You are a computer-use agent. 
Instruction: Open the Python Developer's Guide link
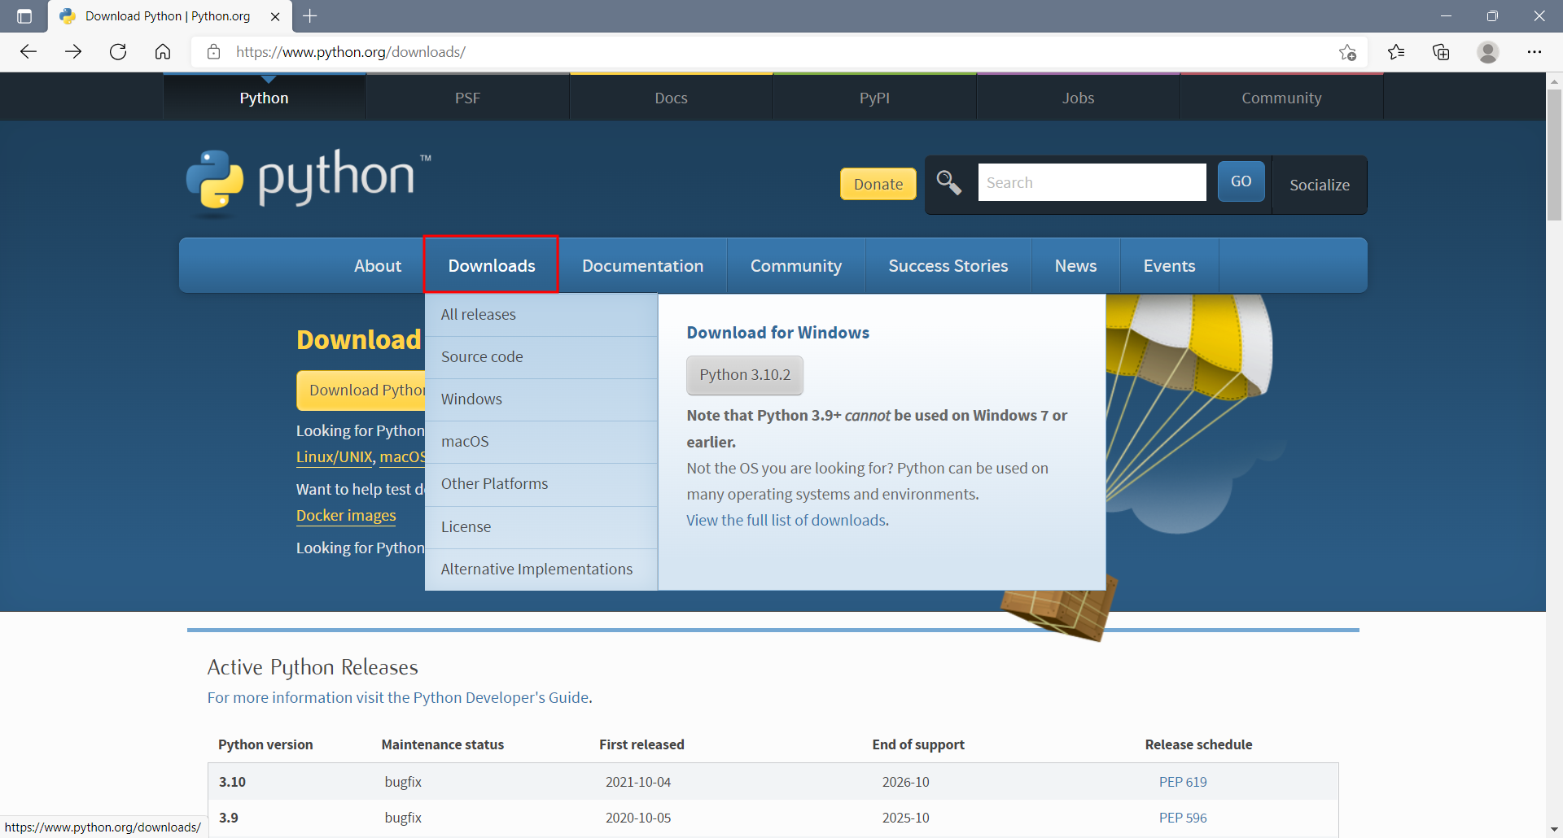tap(501, 697)
